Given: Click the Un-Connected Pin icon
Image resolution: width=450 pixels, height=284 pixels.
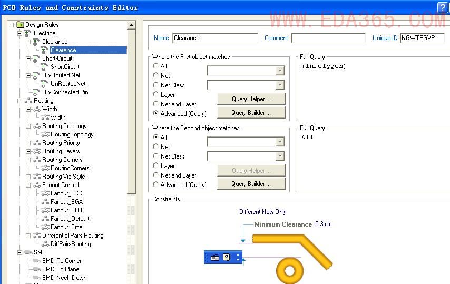Looking at the screenshot, I should (36, 92).
